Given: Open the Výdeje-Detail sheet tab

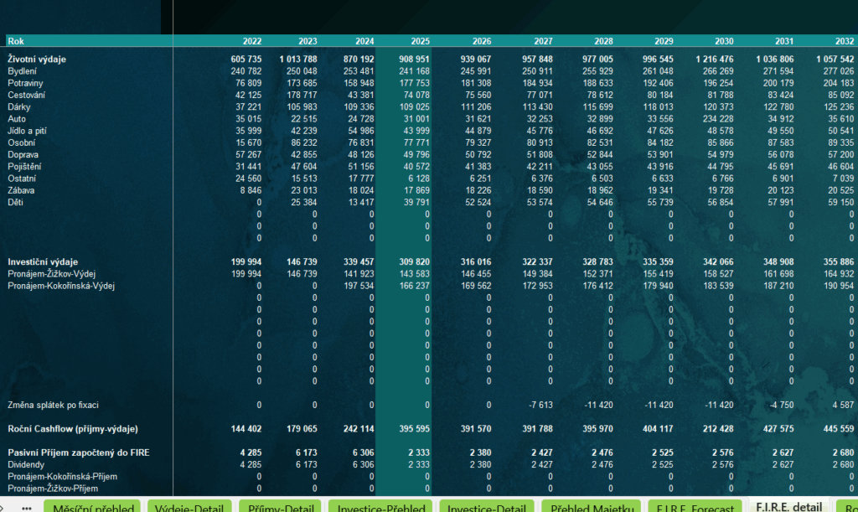Looking at the screenshot, I should point(190,506).
